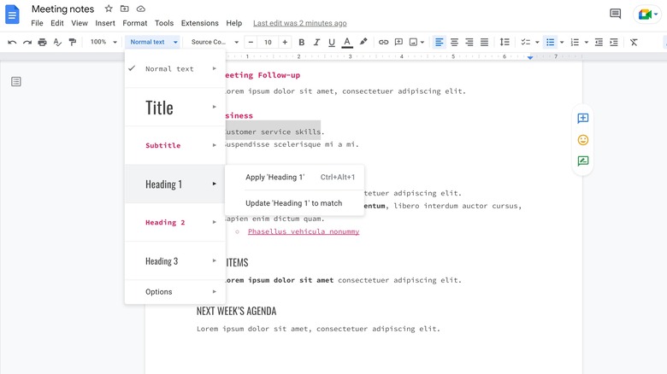The image size is (667, 374).
Task: Open the comment history icon
Action: coord(615,14)
